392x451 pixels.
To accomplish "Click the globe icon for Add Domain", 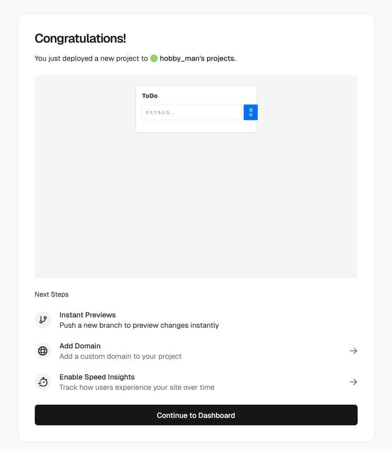I will pos(43,351).
